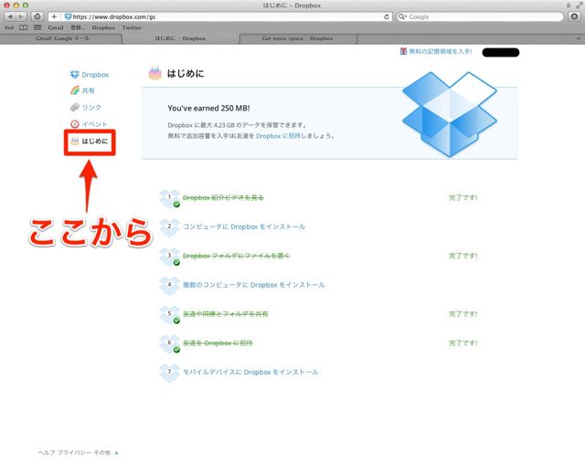Click the blacked-out account name in header
This screenshot has width=585, height=462.
tap(501, 52)
